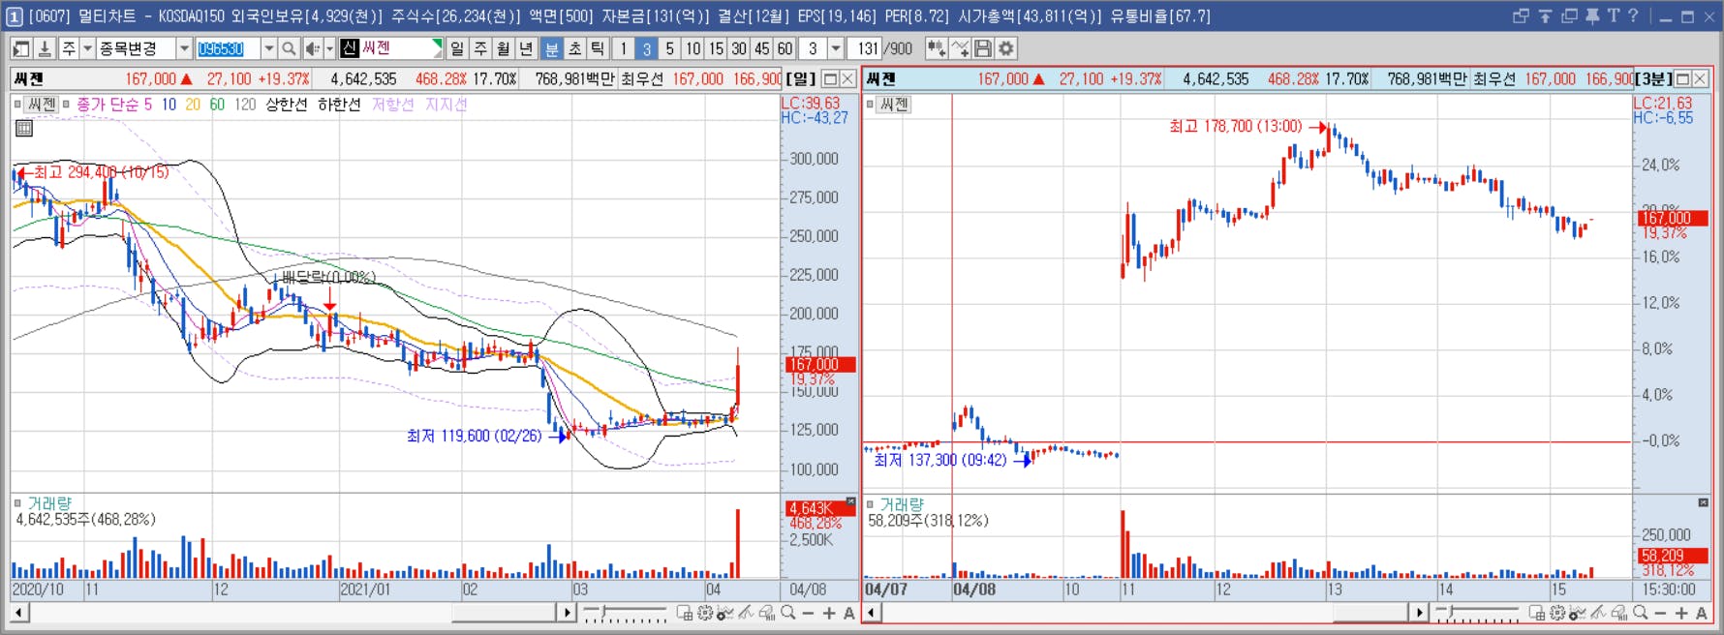Open the 종목변경 dropdown

pyautogui.click(x=184, y=48)
